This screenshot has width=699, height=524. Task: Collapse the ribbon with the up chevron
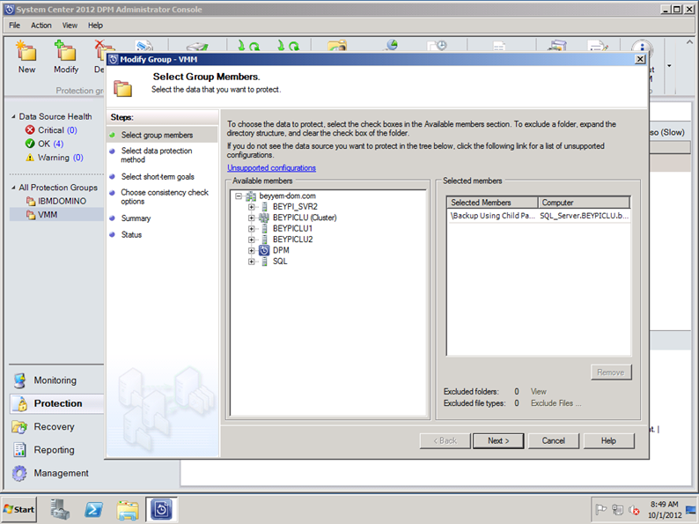point(689,42)
